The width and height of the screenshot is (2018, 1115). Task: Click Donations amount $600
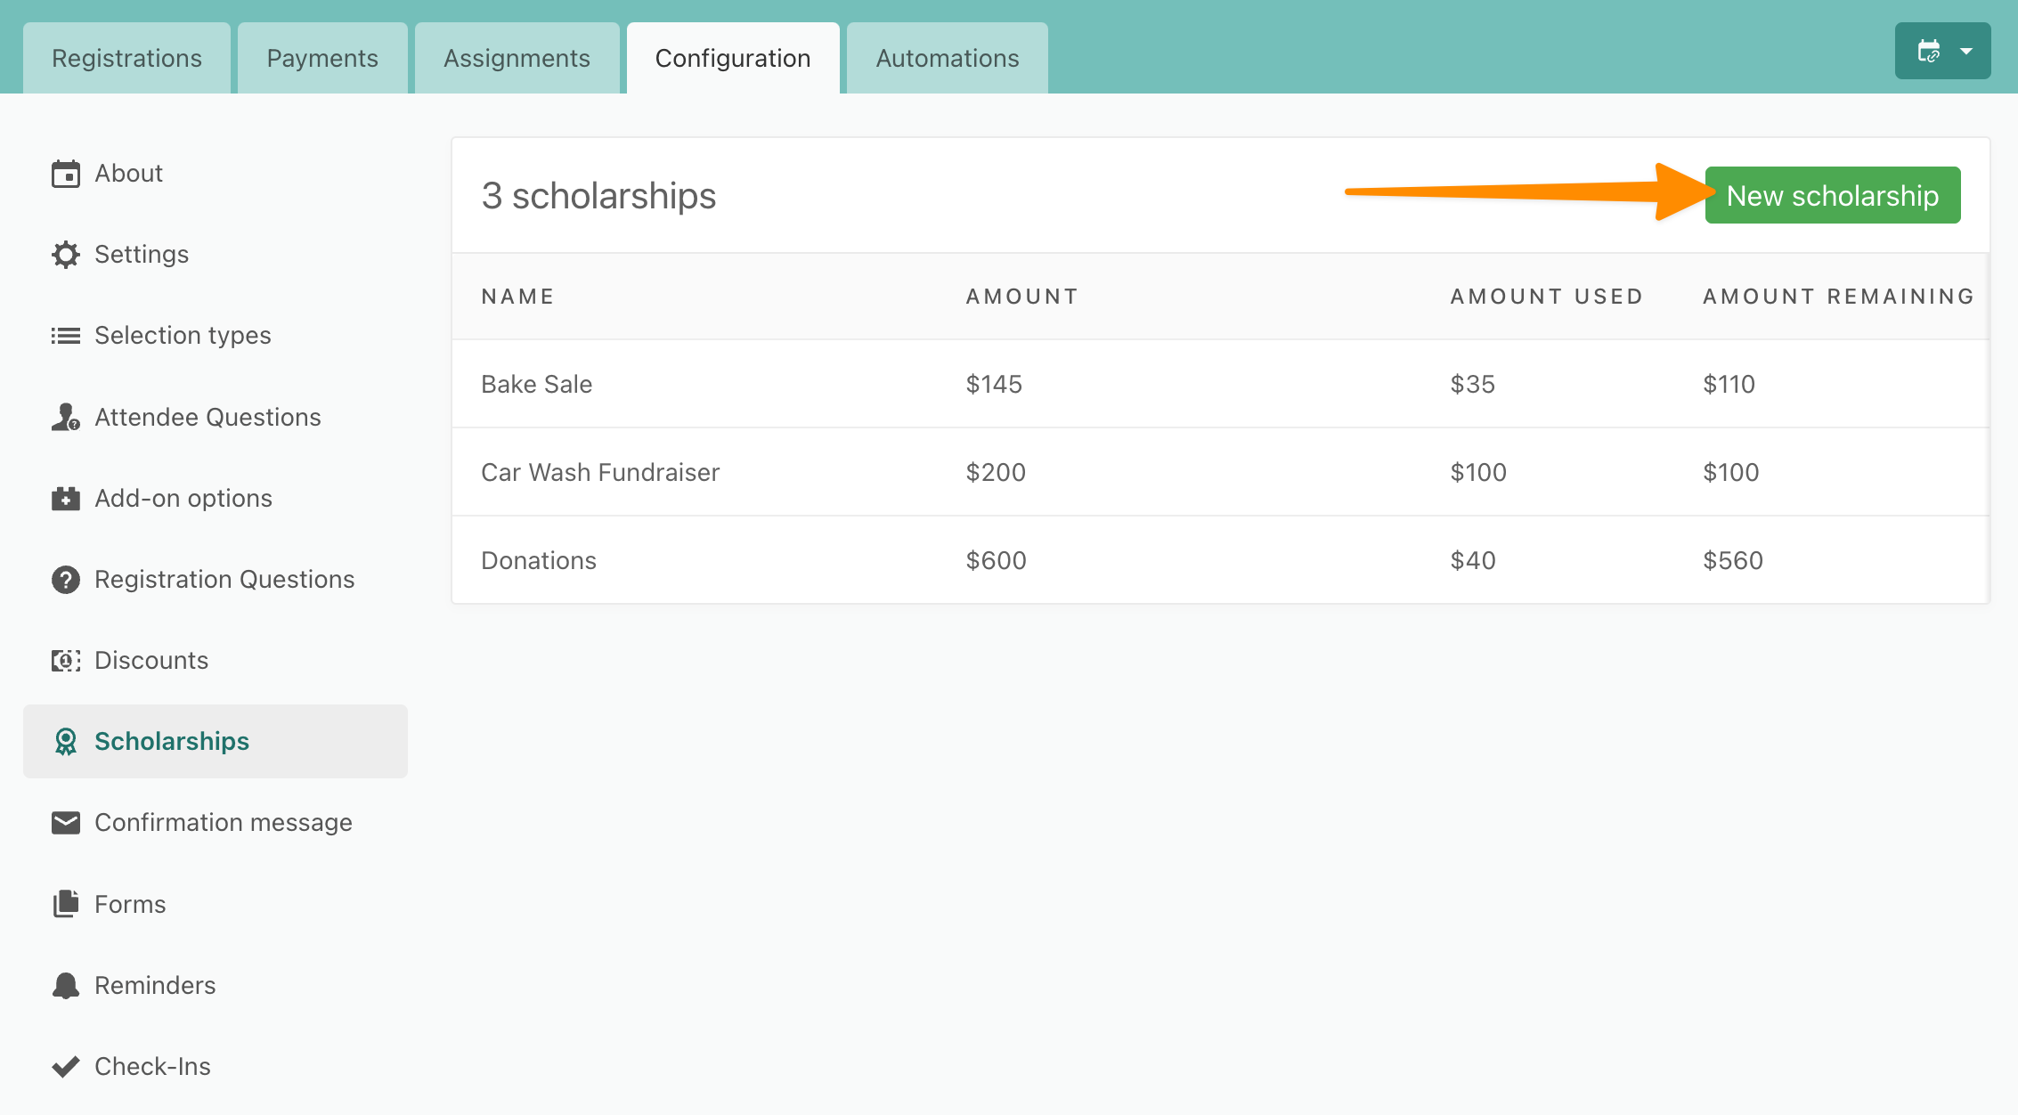997,560
